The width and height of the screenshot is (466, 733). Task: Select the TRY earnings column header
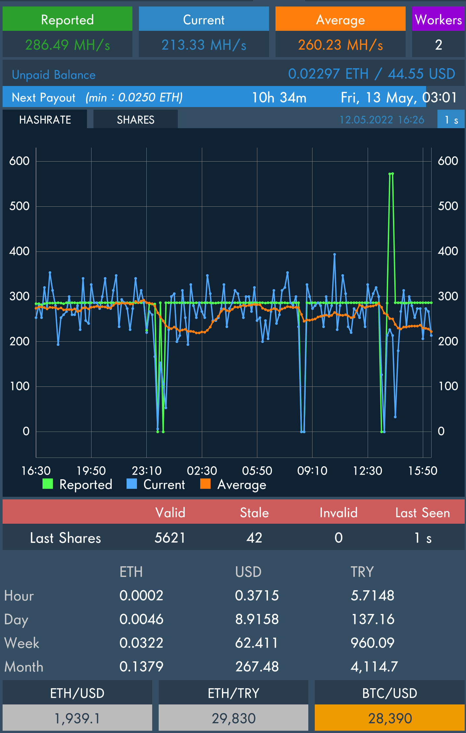point(362,572)
